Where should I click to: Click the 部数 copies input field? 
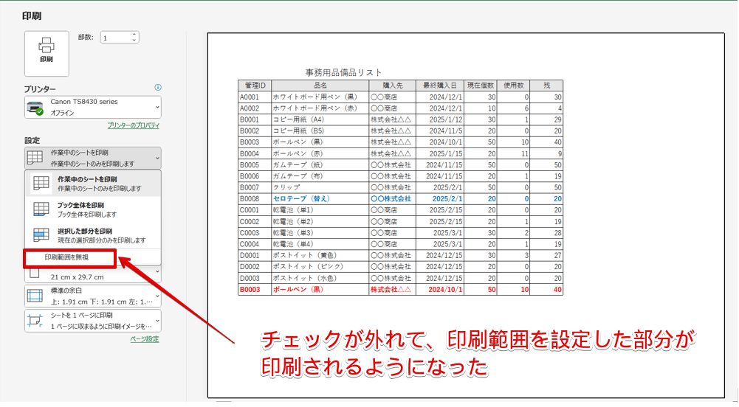pos(115,38)
